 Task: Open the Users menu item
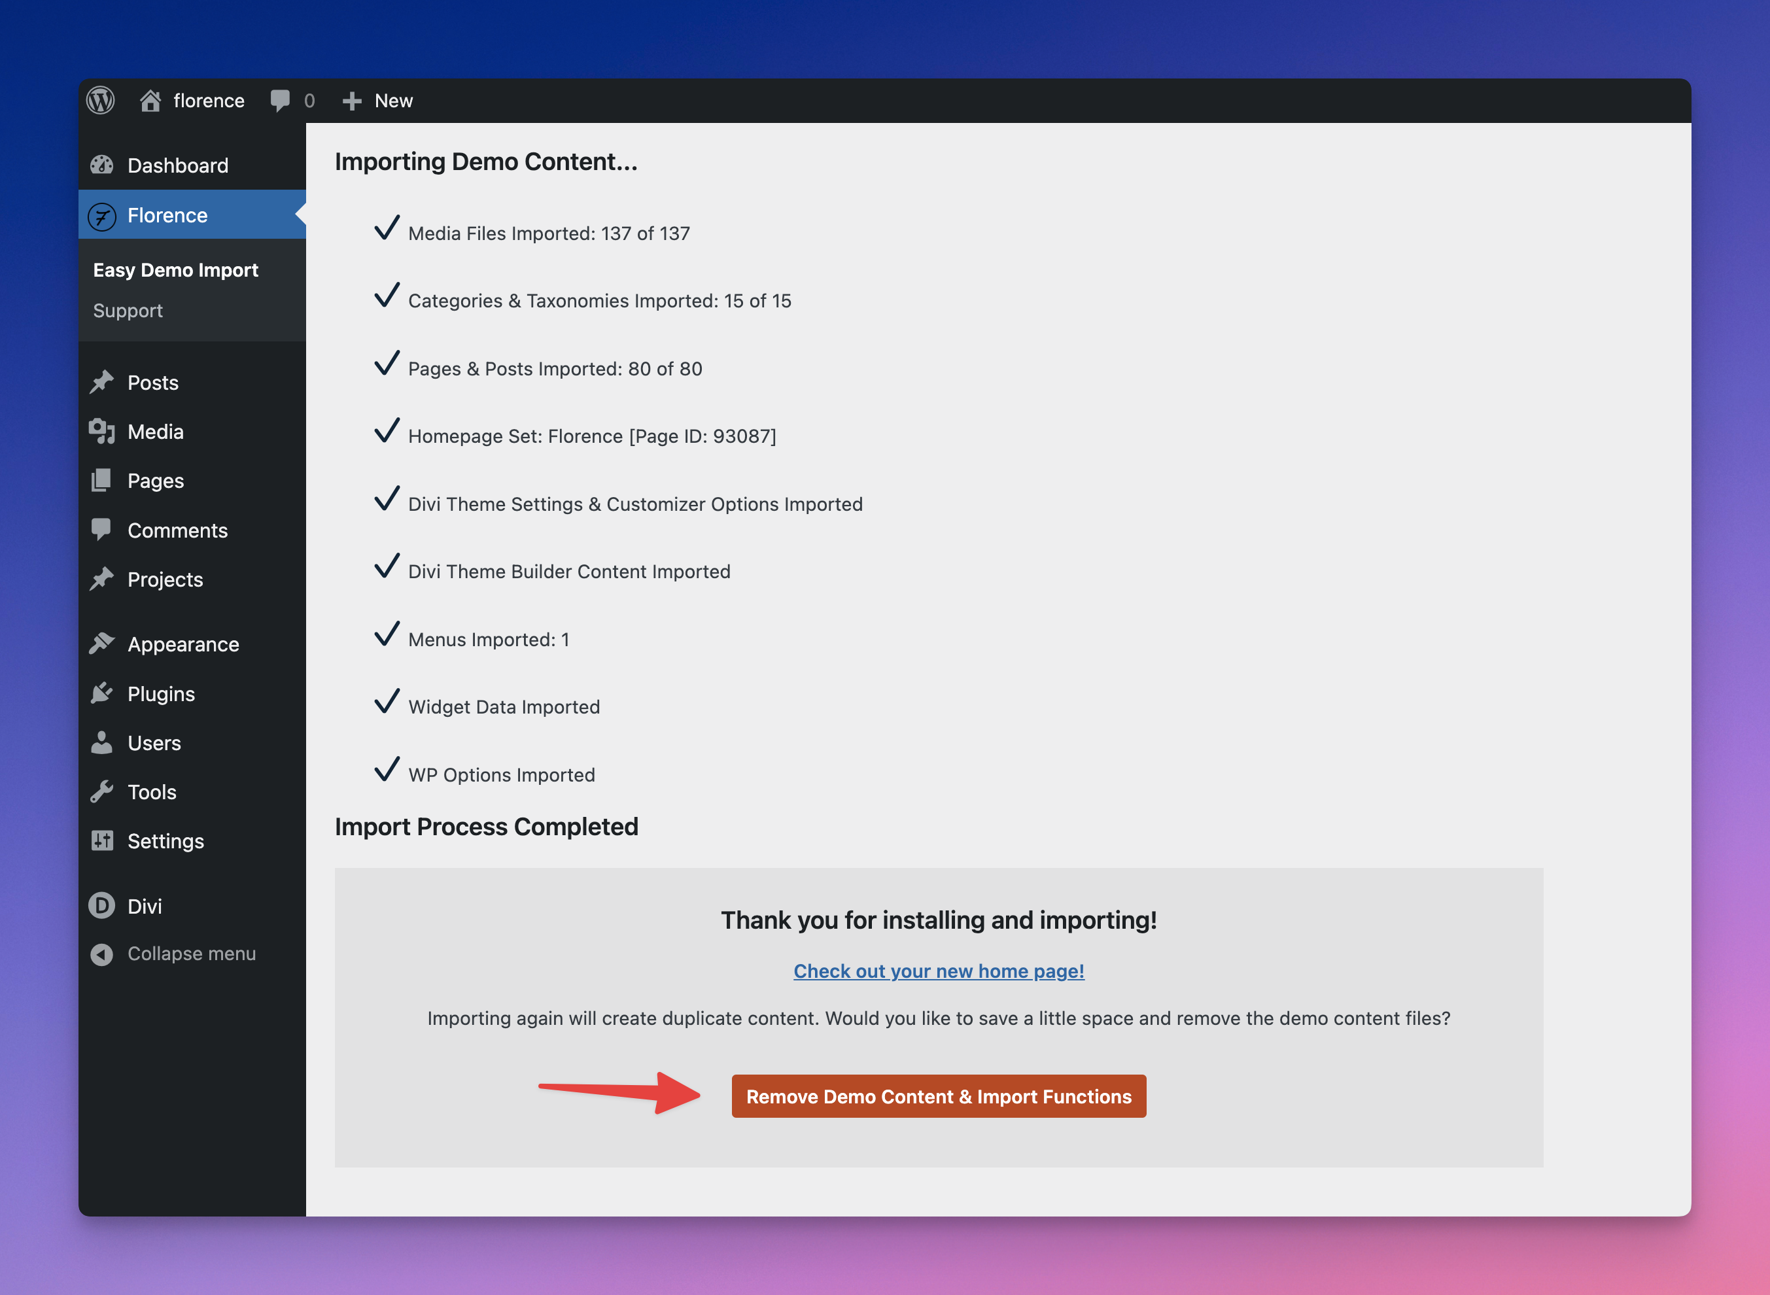(x=154, y=743)
